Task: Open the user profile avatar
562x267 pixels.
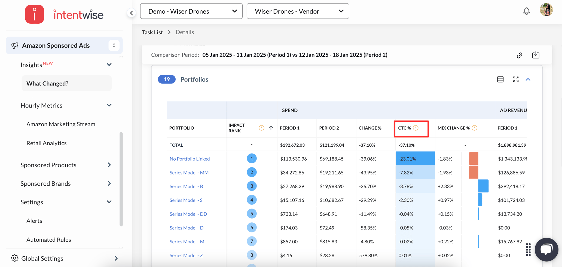Action: pyautogui.click(x=546, y=10)
